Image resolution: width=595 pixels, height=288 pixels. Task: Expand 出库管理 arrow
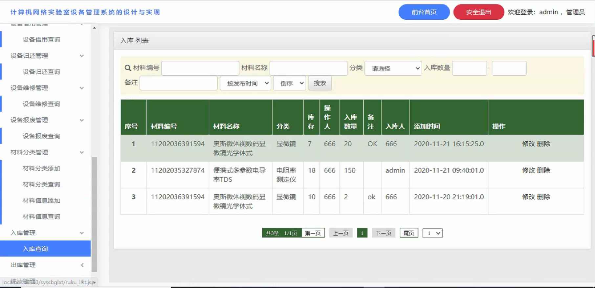click(x=82, y=265)
